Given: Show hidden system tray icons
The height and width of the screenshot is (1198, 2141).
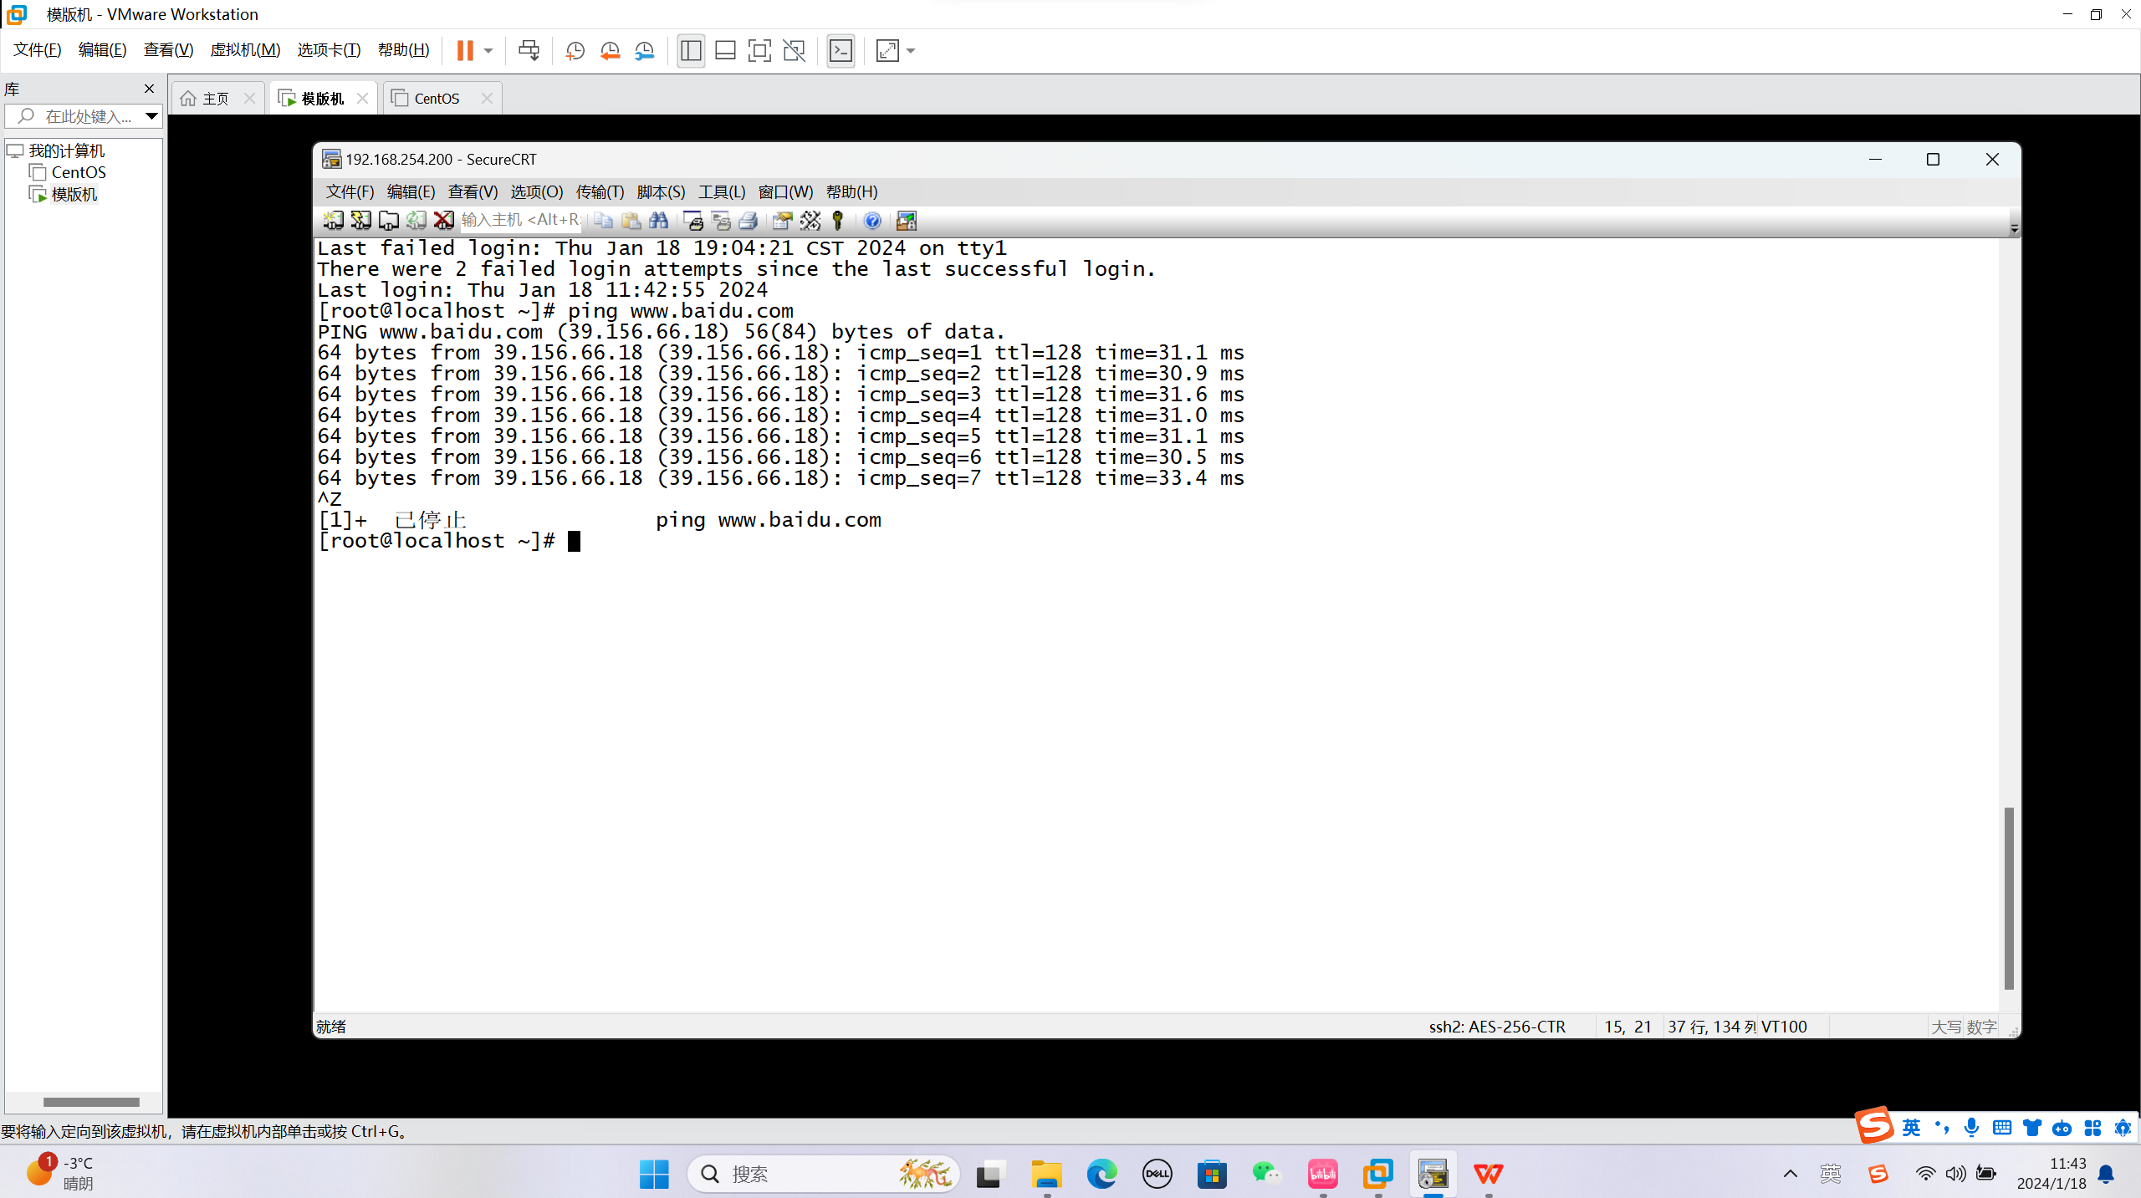Looking at the screenshot, I should [x=1791, y=1174].
